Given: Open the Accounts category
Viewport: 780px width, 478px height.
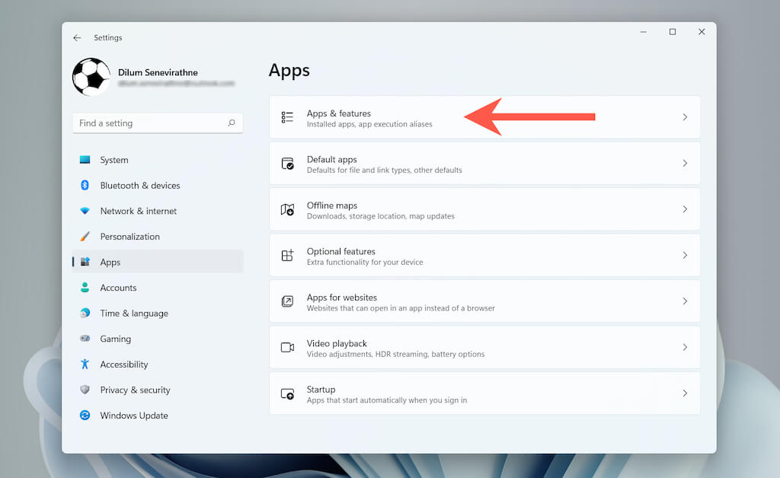Looking at the screenshot, I should tap(158, 288).
